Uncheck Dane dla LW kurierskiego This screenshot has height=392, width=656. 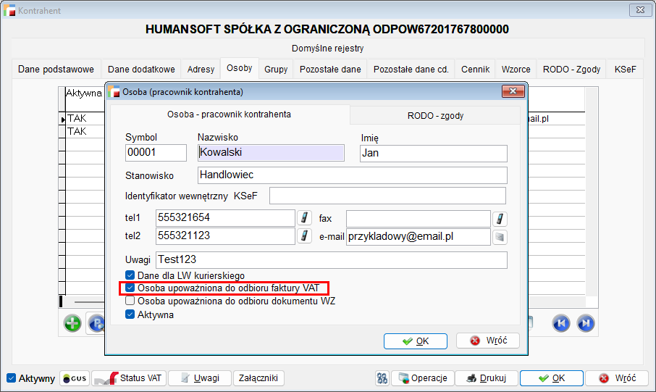coord(130,275)
